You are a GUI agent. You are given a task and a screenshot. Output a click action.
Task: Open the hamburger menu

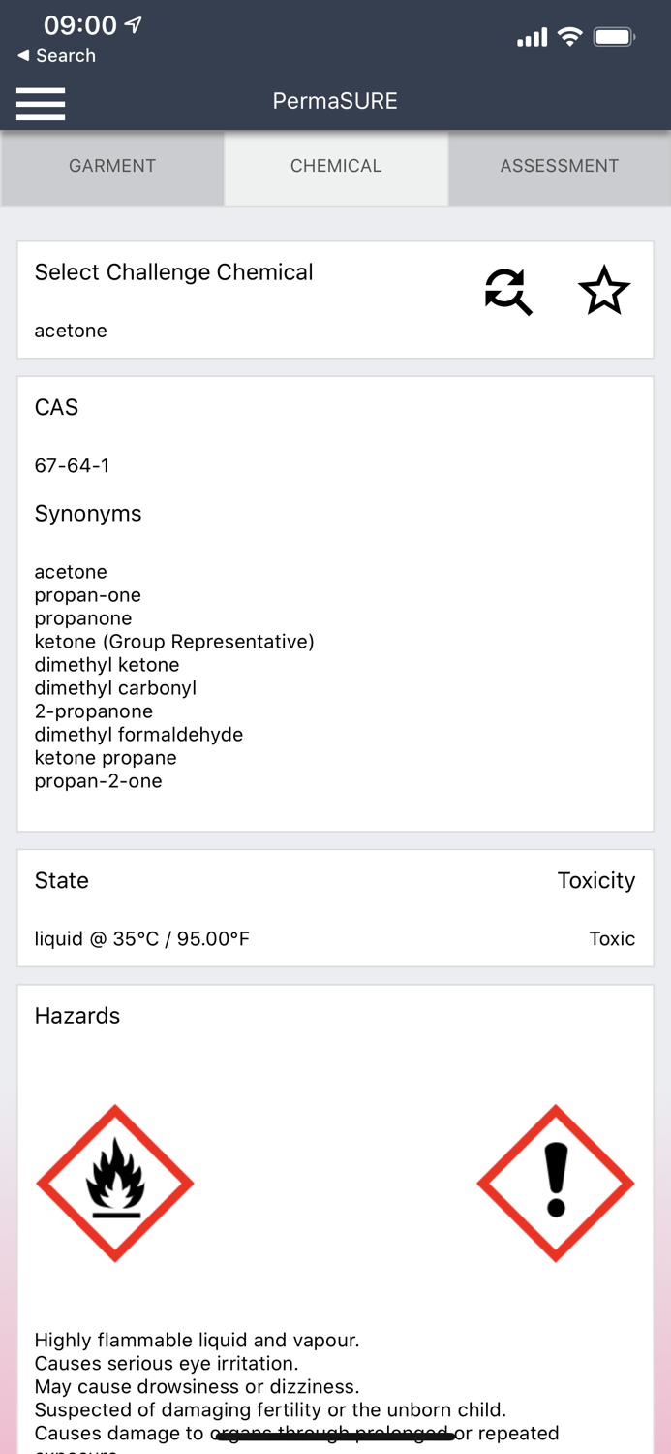point(41,104)
